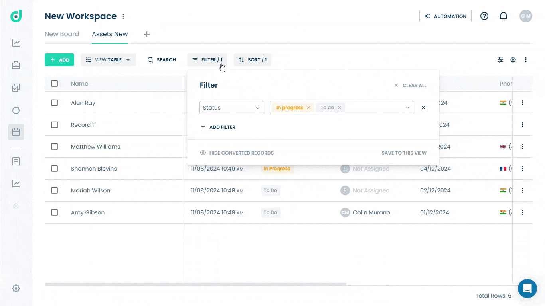Toggle Hide Converted Records option

[x=237, y=153]
